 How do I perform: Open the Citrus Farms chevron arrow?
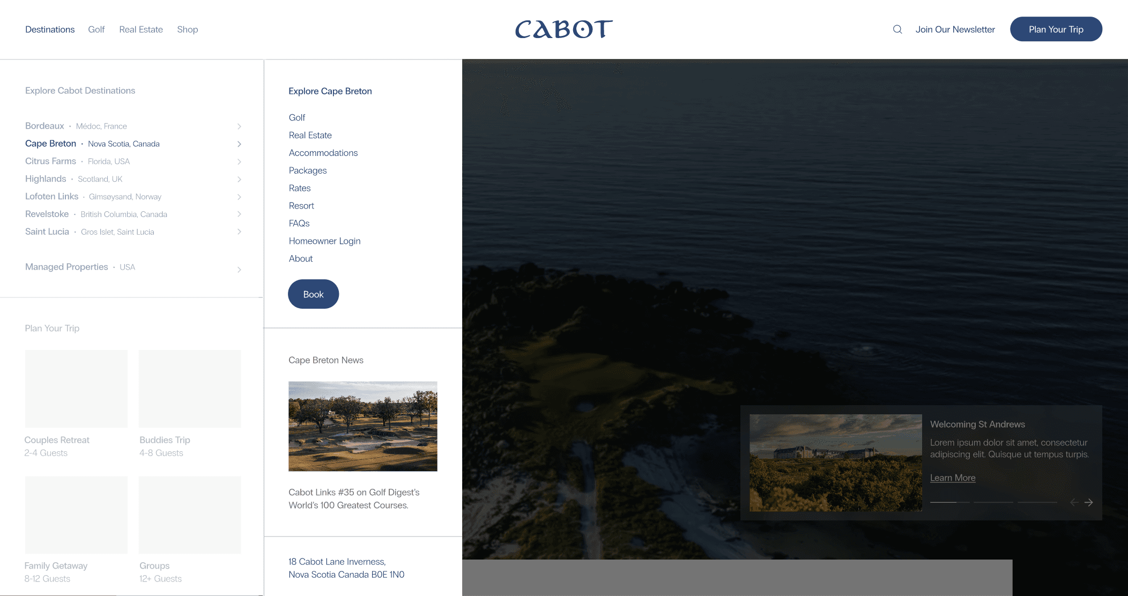pos(239,162)
